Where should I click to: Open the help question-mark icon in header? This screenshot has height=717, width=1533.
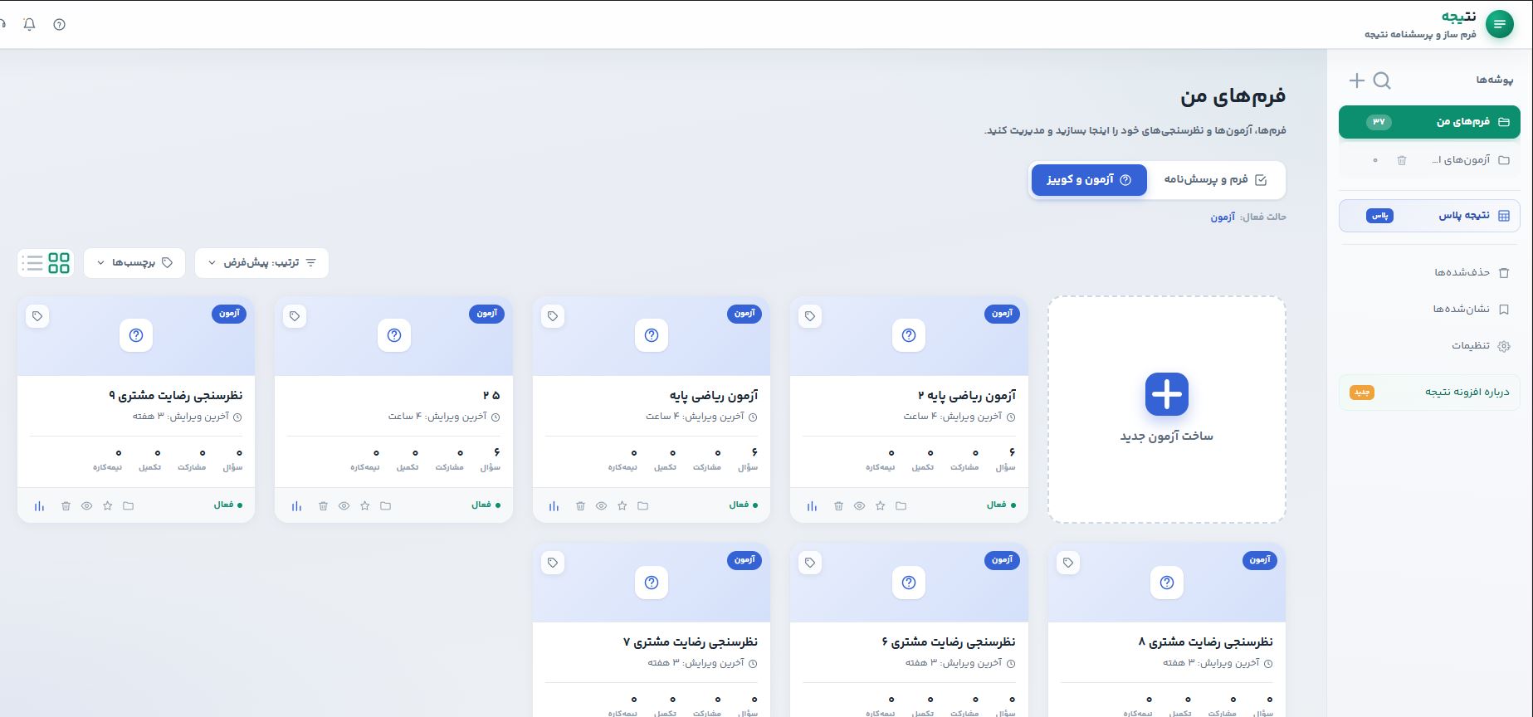pos(59,24)
